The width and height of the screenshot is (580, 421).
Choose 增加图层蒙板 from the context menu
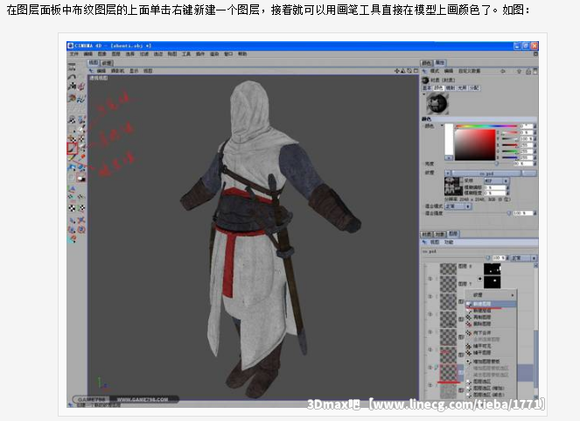click(491, 361)
